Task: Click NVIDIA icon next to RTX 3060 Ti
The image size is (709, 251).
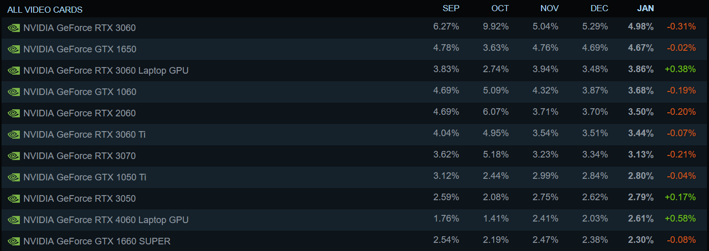Action: [x=14, y=135]
